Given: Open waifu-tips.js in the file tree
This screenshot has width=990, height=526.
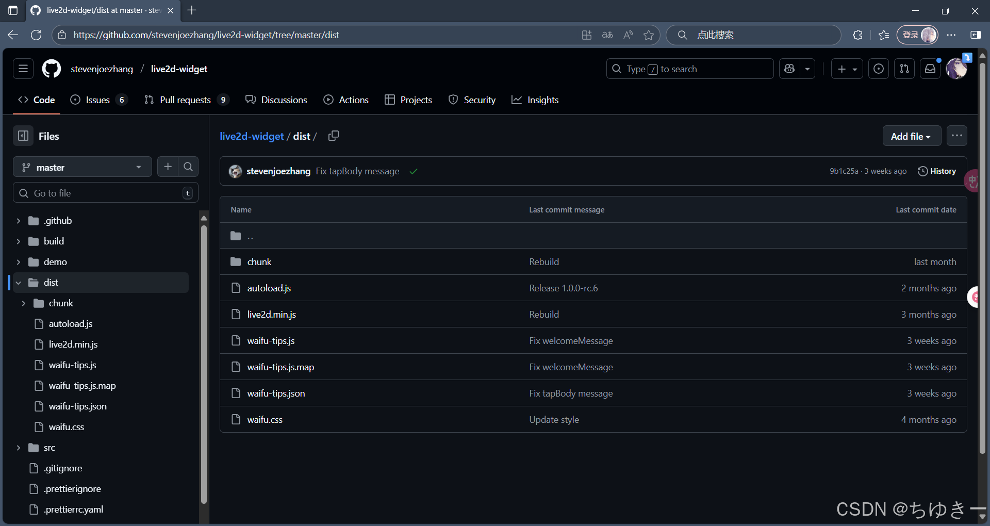Looking at the screenshot, I should pos(72,365).
